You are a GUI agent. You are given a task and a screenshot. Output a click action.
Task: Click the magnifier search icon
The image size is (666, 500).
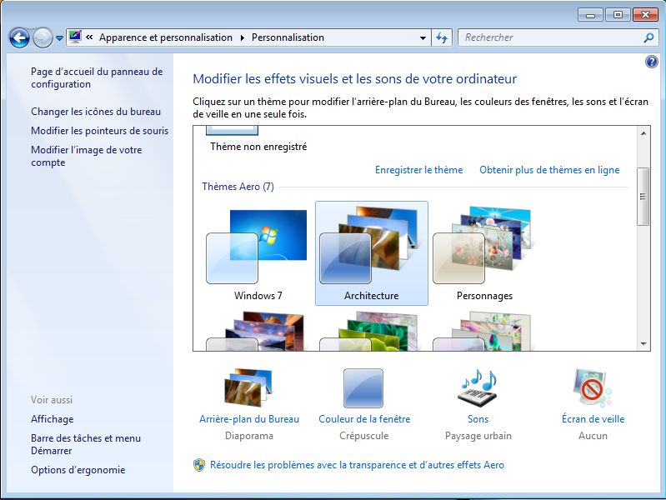tap(648, 37)
